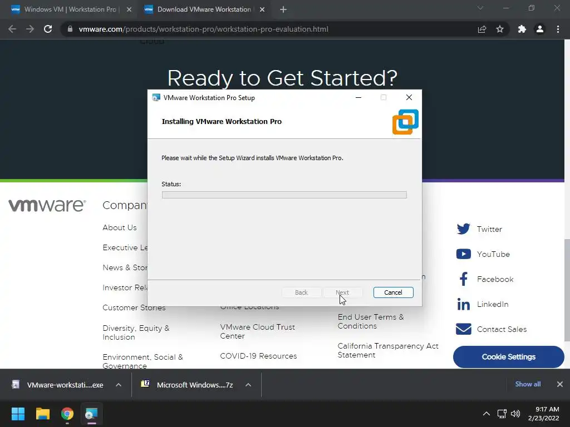Show hidden system tray icons
The image size is (570, 427).
486,414
